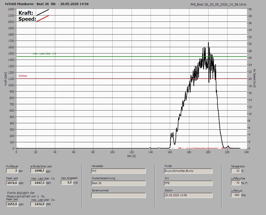This screenshot has height=215, width=266.
Task: Click the file name PHI_Beat 26_20_05_2020_14_56.tdms
Action: click(x=218, y=5)
